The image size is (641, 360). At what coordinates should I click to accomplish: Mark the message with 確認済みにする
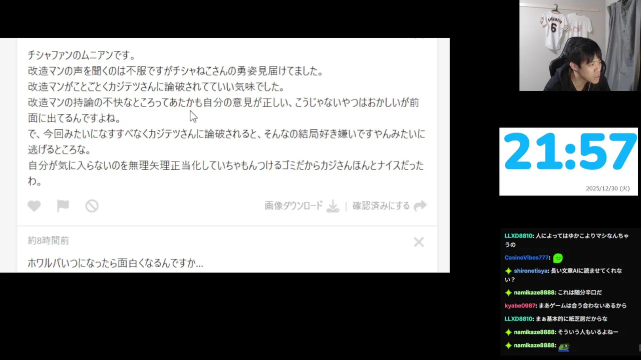(x=381, y=206)
